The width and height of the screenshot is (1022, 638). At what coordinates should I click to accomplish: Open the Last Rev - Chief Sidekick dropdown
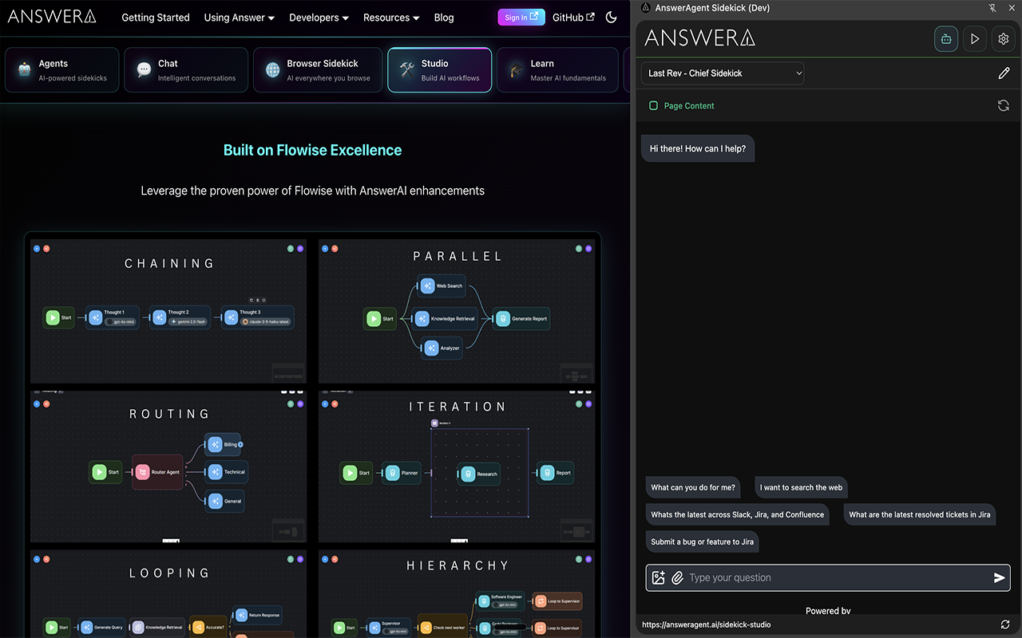click(x=723, y=73)
